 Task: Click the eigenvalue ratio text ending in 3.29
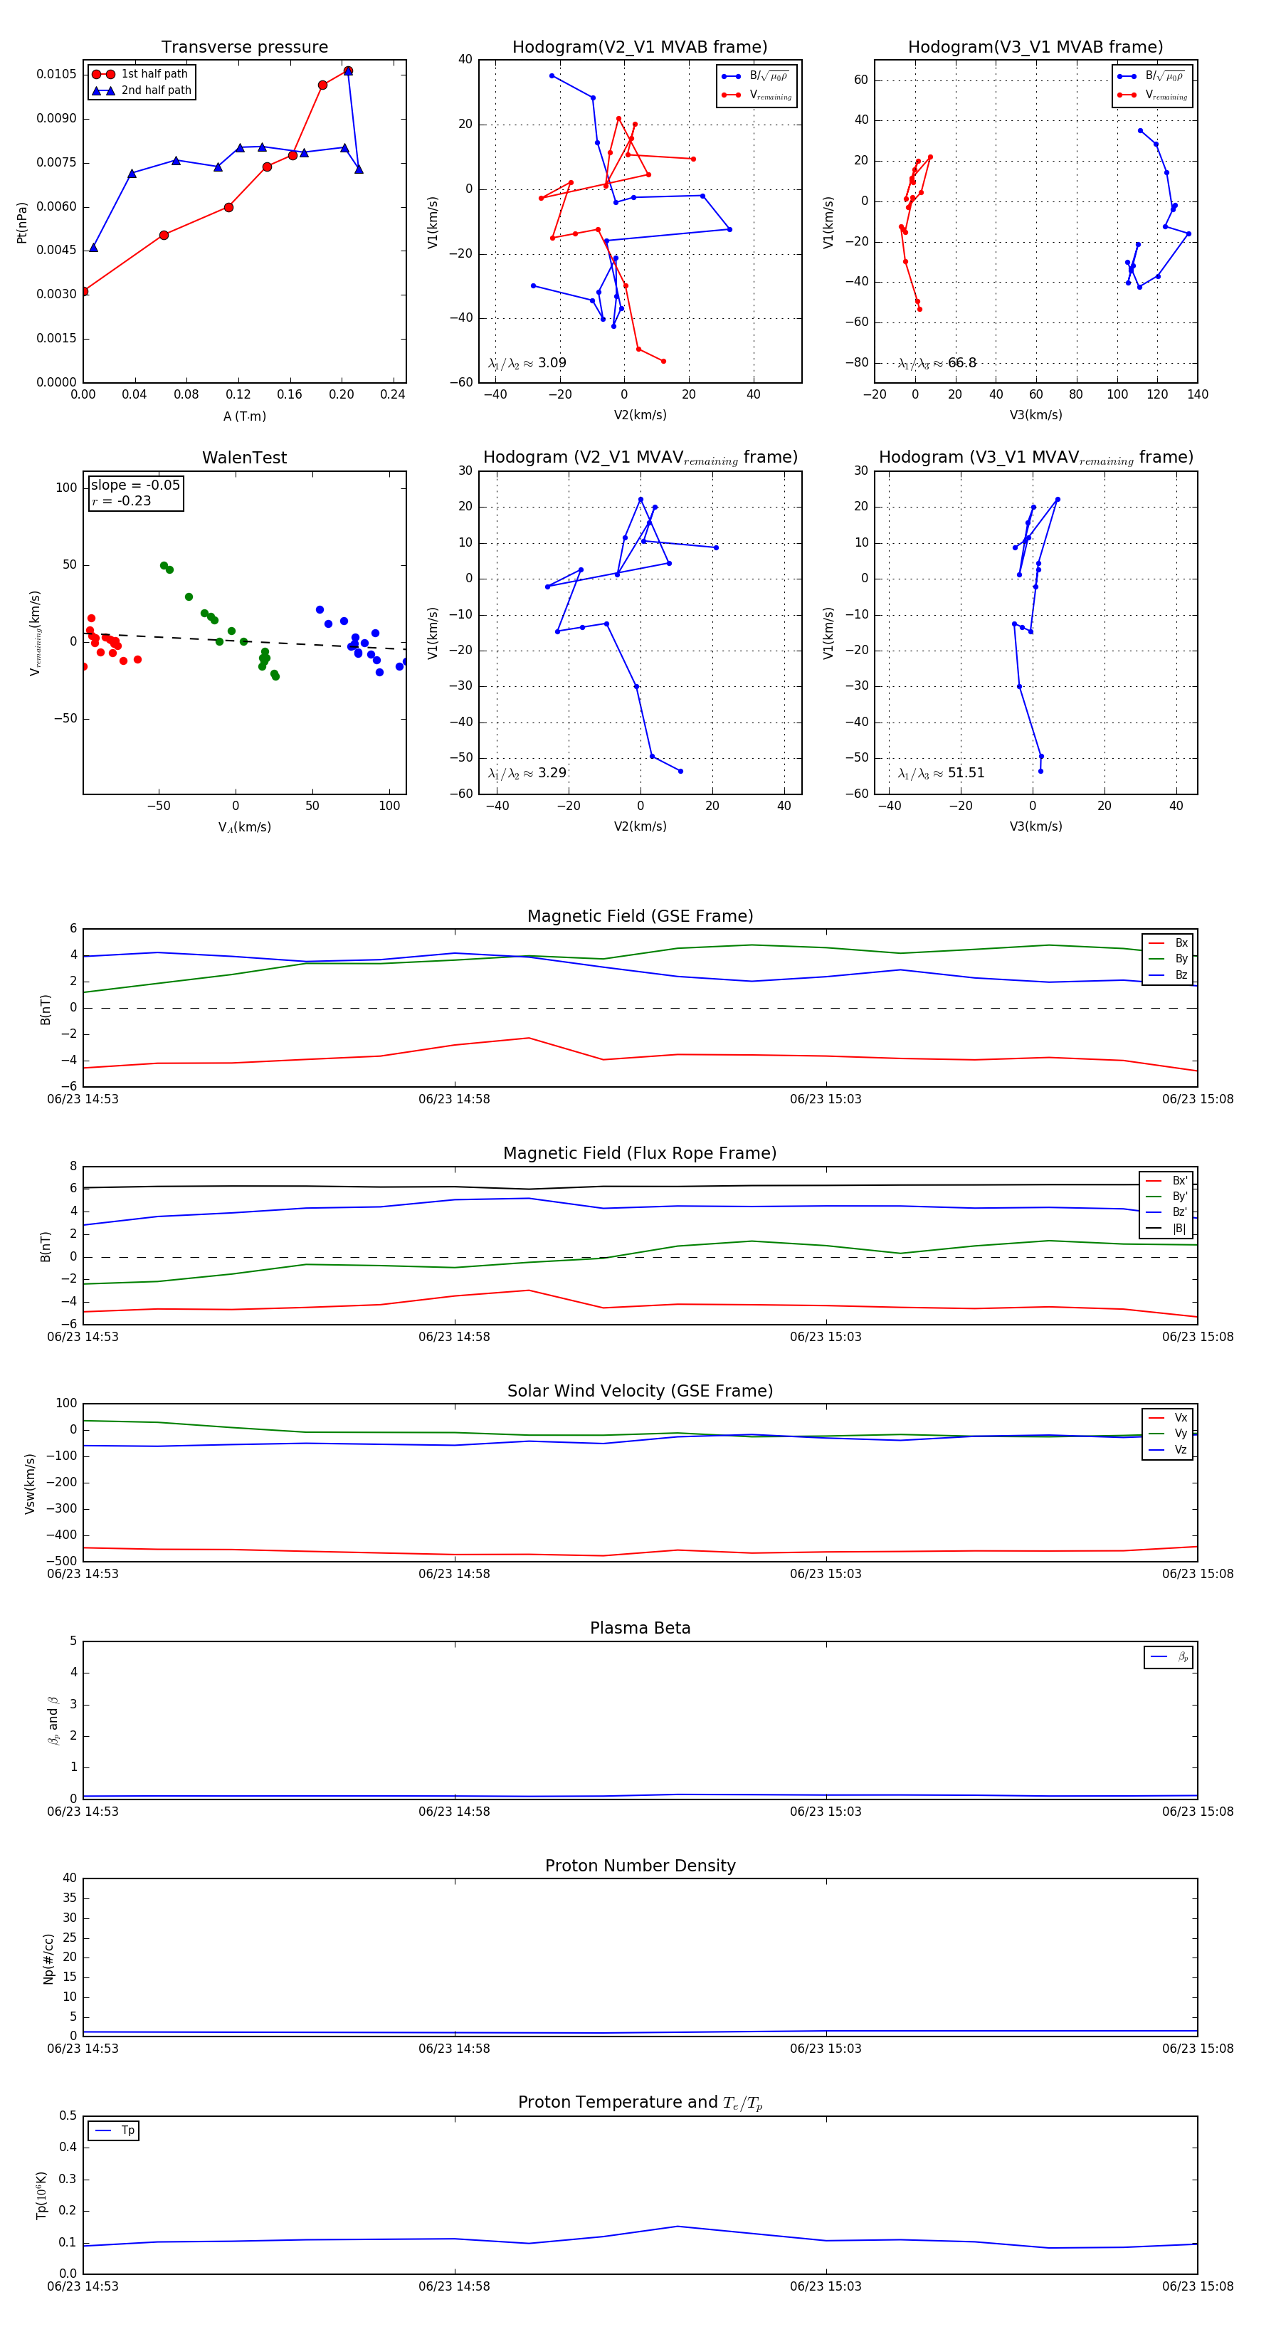pyautogui.click(x=527, y=773)
